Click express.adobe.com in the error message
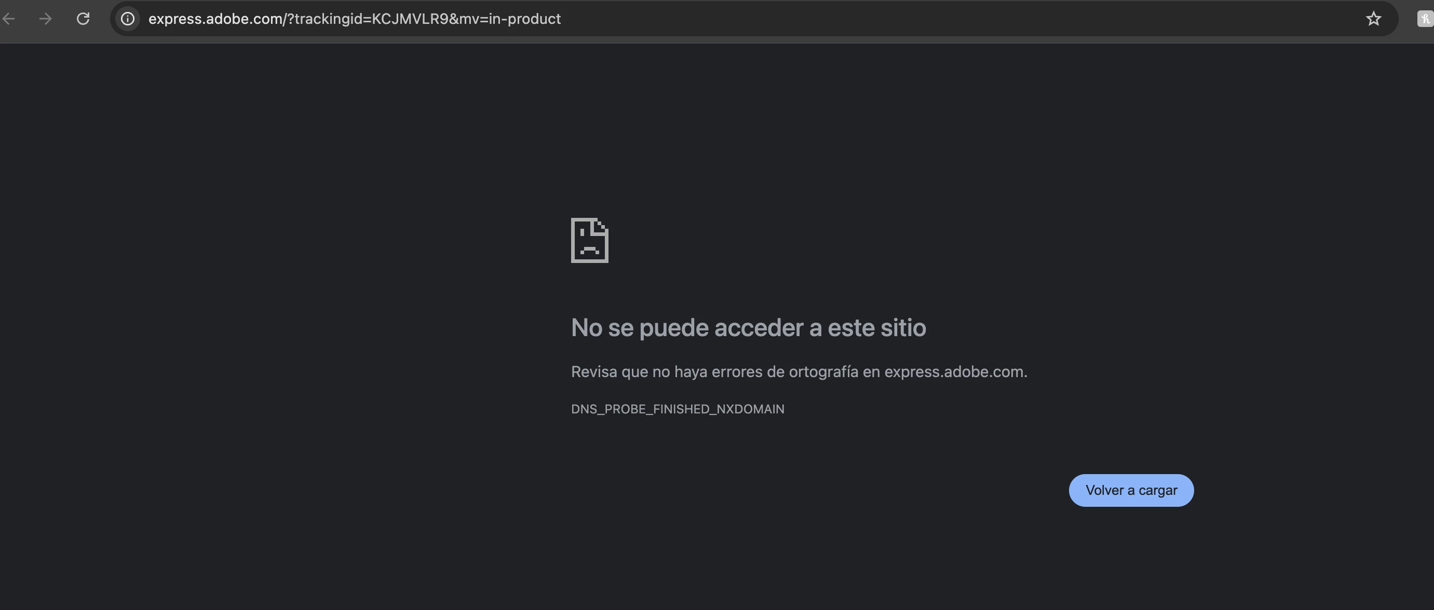The width and height of the screenshot is (1434, 610). click(x=954, y=371)
